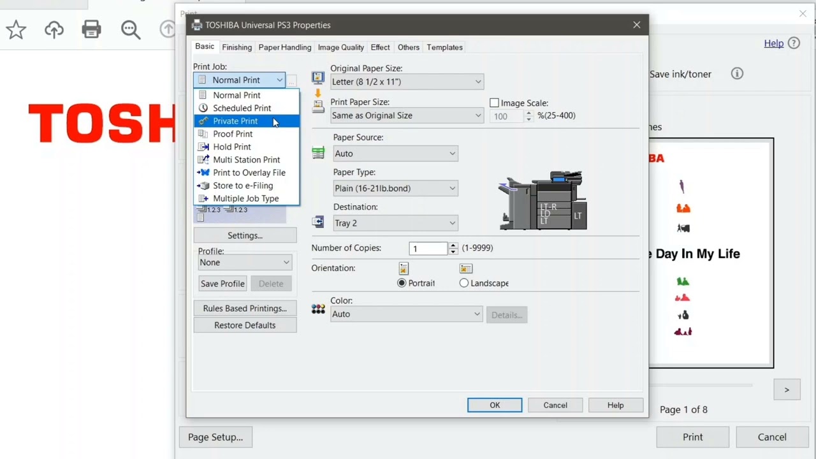816x459 pixels.
Task: Switch to the Effect tab
Action: [380, 47]
